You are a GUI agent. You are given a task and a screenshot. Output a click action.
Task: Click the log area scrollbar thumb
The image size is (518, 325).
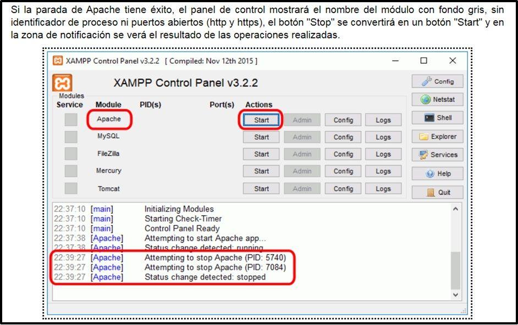click(455, 271)
